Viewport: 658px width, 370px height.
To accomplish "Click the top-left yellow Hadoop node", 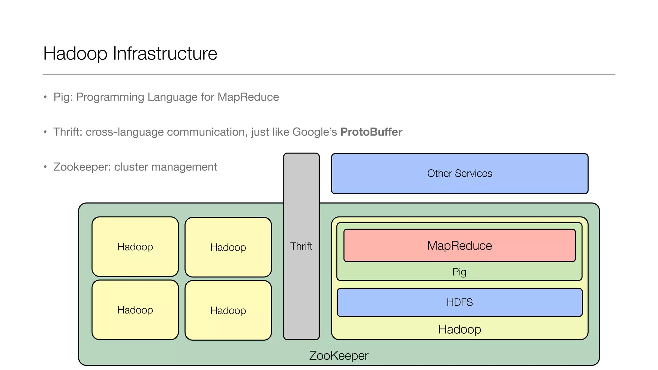I will pos(135,247).
